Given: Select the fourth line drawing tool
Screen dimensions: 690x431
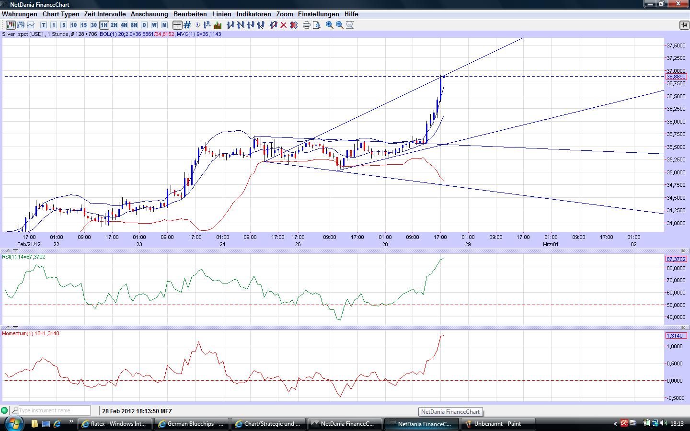Looking at the screenshot, I should coord(261,25).
